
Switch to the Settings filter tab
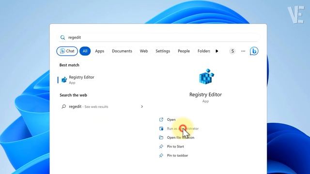point(163,51)
